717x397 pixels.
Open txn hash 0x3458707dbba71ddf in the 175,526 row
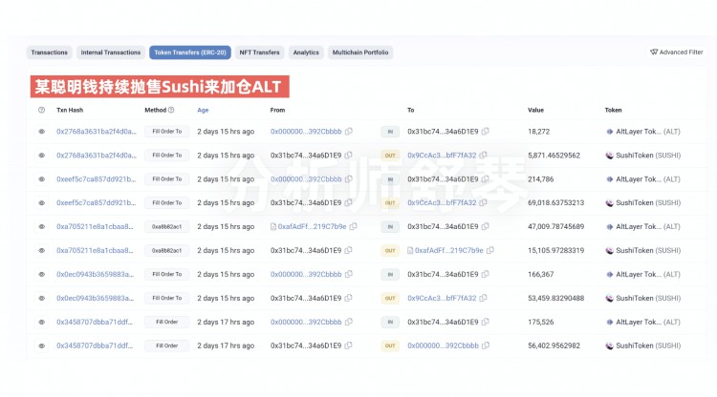pyautogui.click(x=95, y=322)
